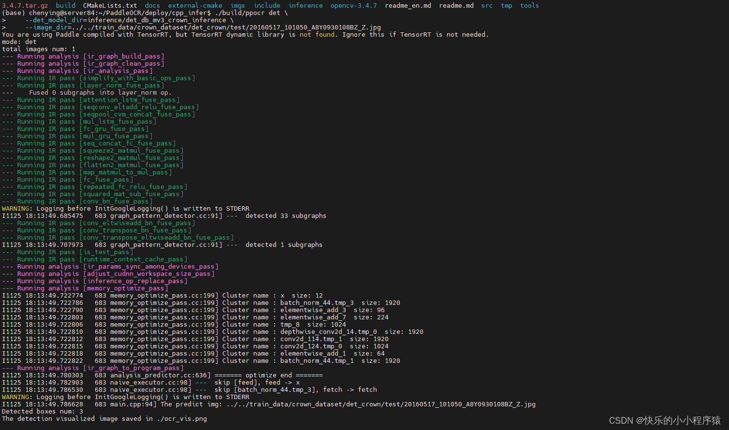729x430 pixels.
Task: Click the docs directory name
Action: (x=153, y=6)
